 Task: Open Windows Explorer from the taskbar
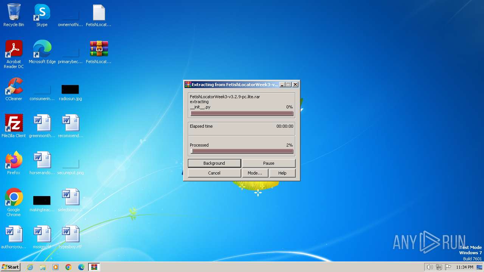click(x=43, y=267)
